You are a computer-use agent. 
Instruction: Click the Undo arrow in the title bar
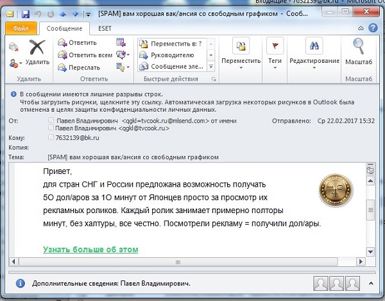pyautogui.click(x=38, y=14)
